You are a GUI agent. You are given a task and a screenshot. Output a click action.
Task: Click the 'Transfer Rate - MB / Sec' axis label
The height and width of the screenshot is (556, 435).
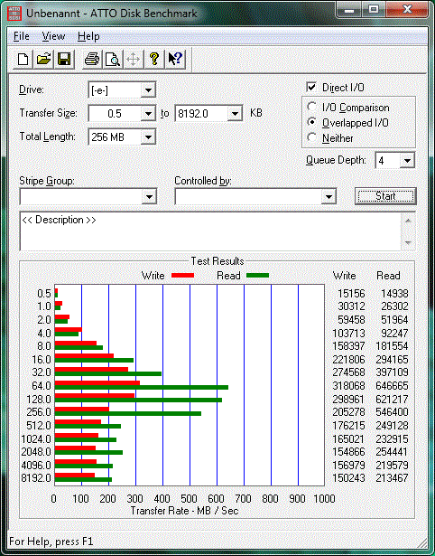(x=184, y=511)
